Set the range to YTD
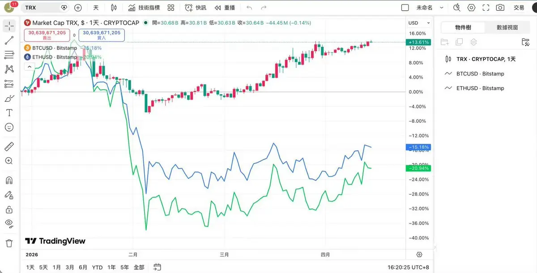 point(97,267)
